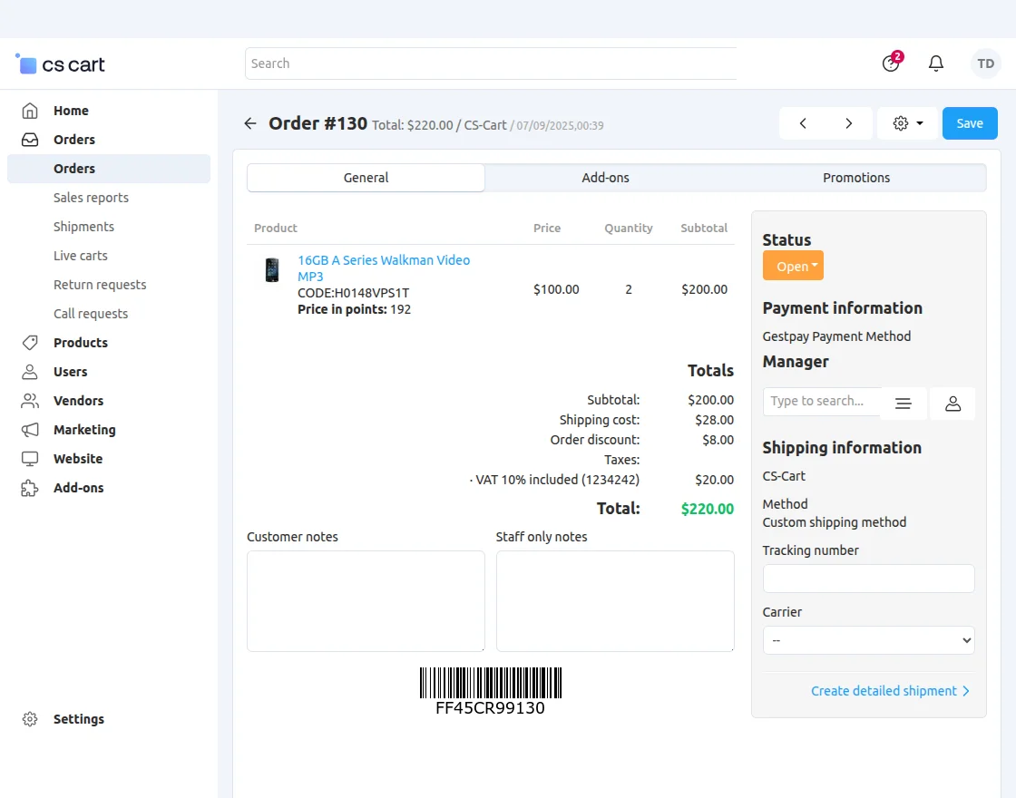
Task: Click VAT 10% included tax line
Action: click(x=554, y=480)
